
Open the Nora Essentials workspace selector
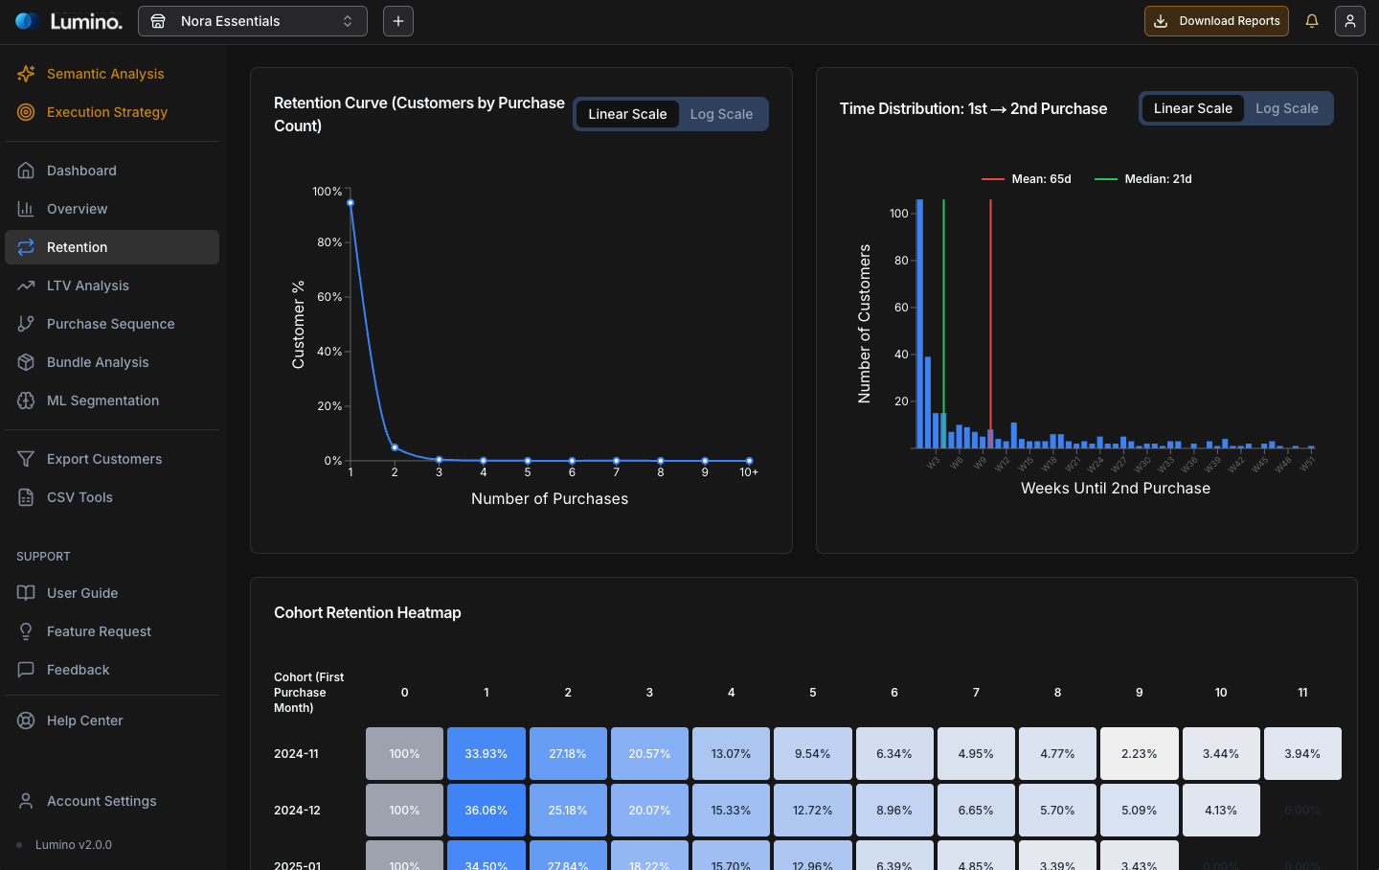pos(252,20)
